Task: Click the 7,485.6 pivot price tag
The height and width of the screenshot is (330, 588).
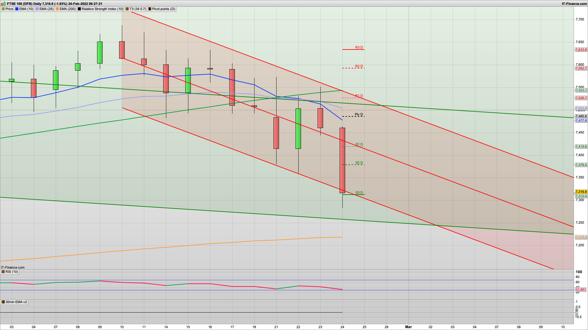Action: [581, 116]
